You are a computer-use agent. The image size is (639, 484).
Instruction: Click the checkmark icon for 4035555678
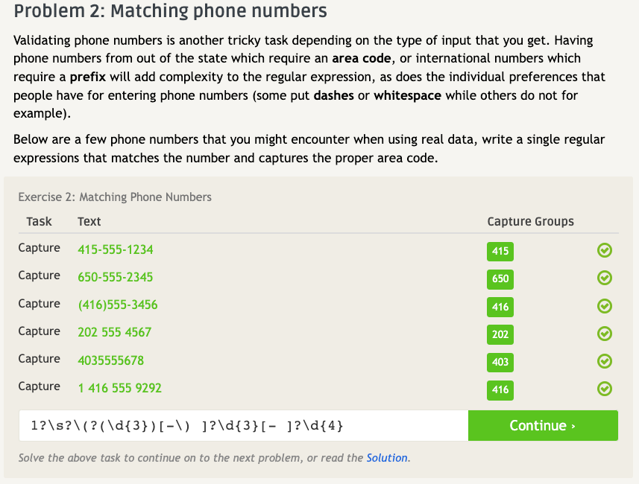[605, 361]
